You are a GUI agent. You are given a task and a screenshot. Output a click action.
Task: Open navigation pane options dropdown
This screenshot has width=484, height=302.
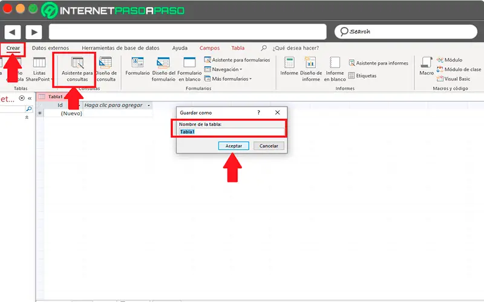click(22, 98)
